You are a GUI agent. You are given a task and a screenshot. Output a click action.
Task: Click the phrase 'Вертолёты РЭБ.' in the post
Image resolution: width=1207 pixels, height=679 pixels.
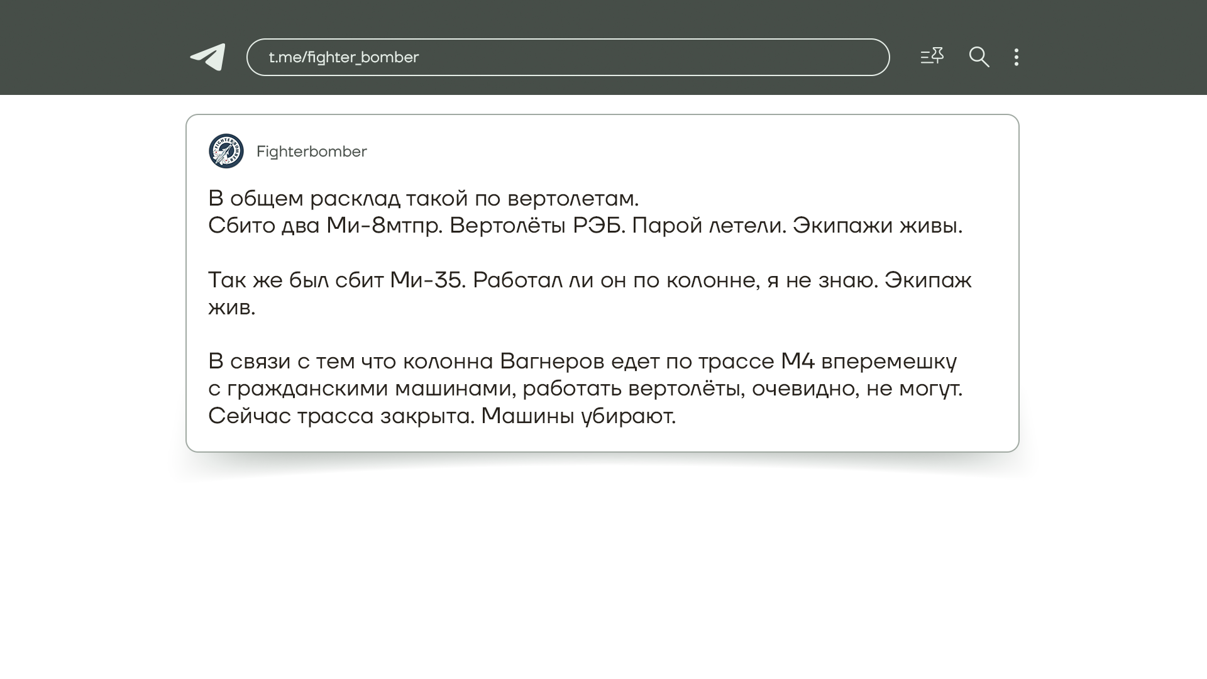(537, 226)
